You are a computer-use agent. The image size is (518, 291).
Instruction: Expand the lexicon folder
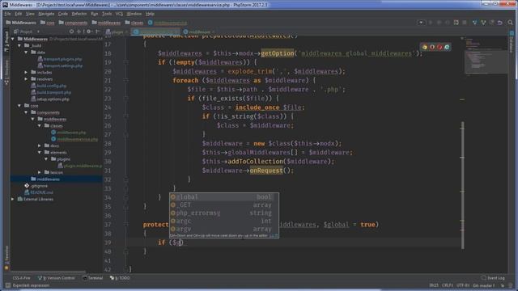coord(40,172)
